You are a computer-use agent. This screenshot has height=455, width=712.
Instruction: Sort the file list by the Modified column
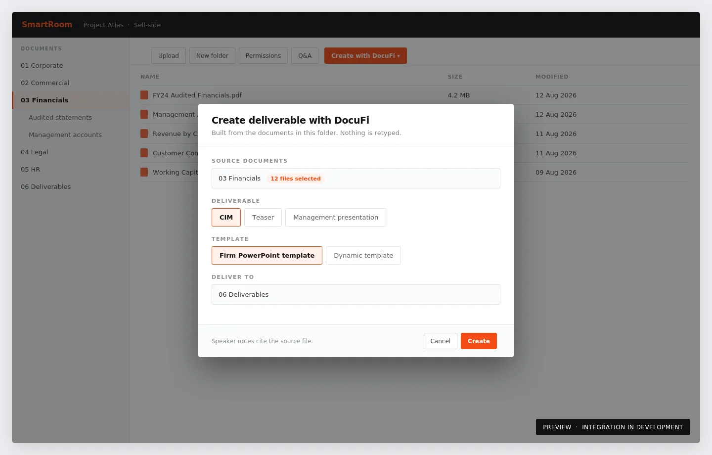[x=552, y=77]
